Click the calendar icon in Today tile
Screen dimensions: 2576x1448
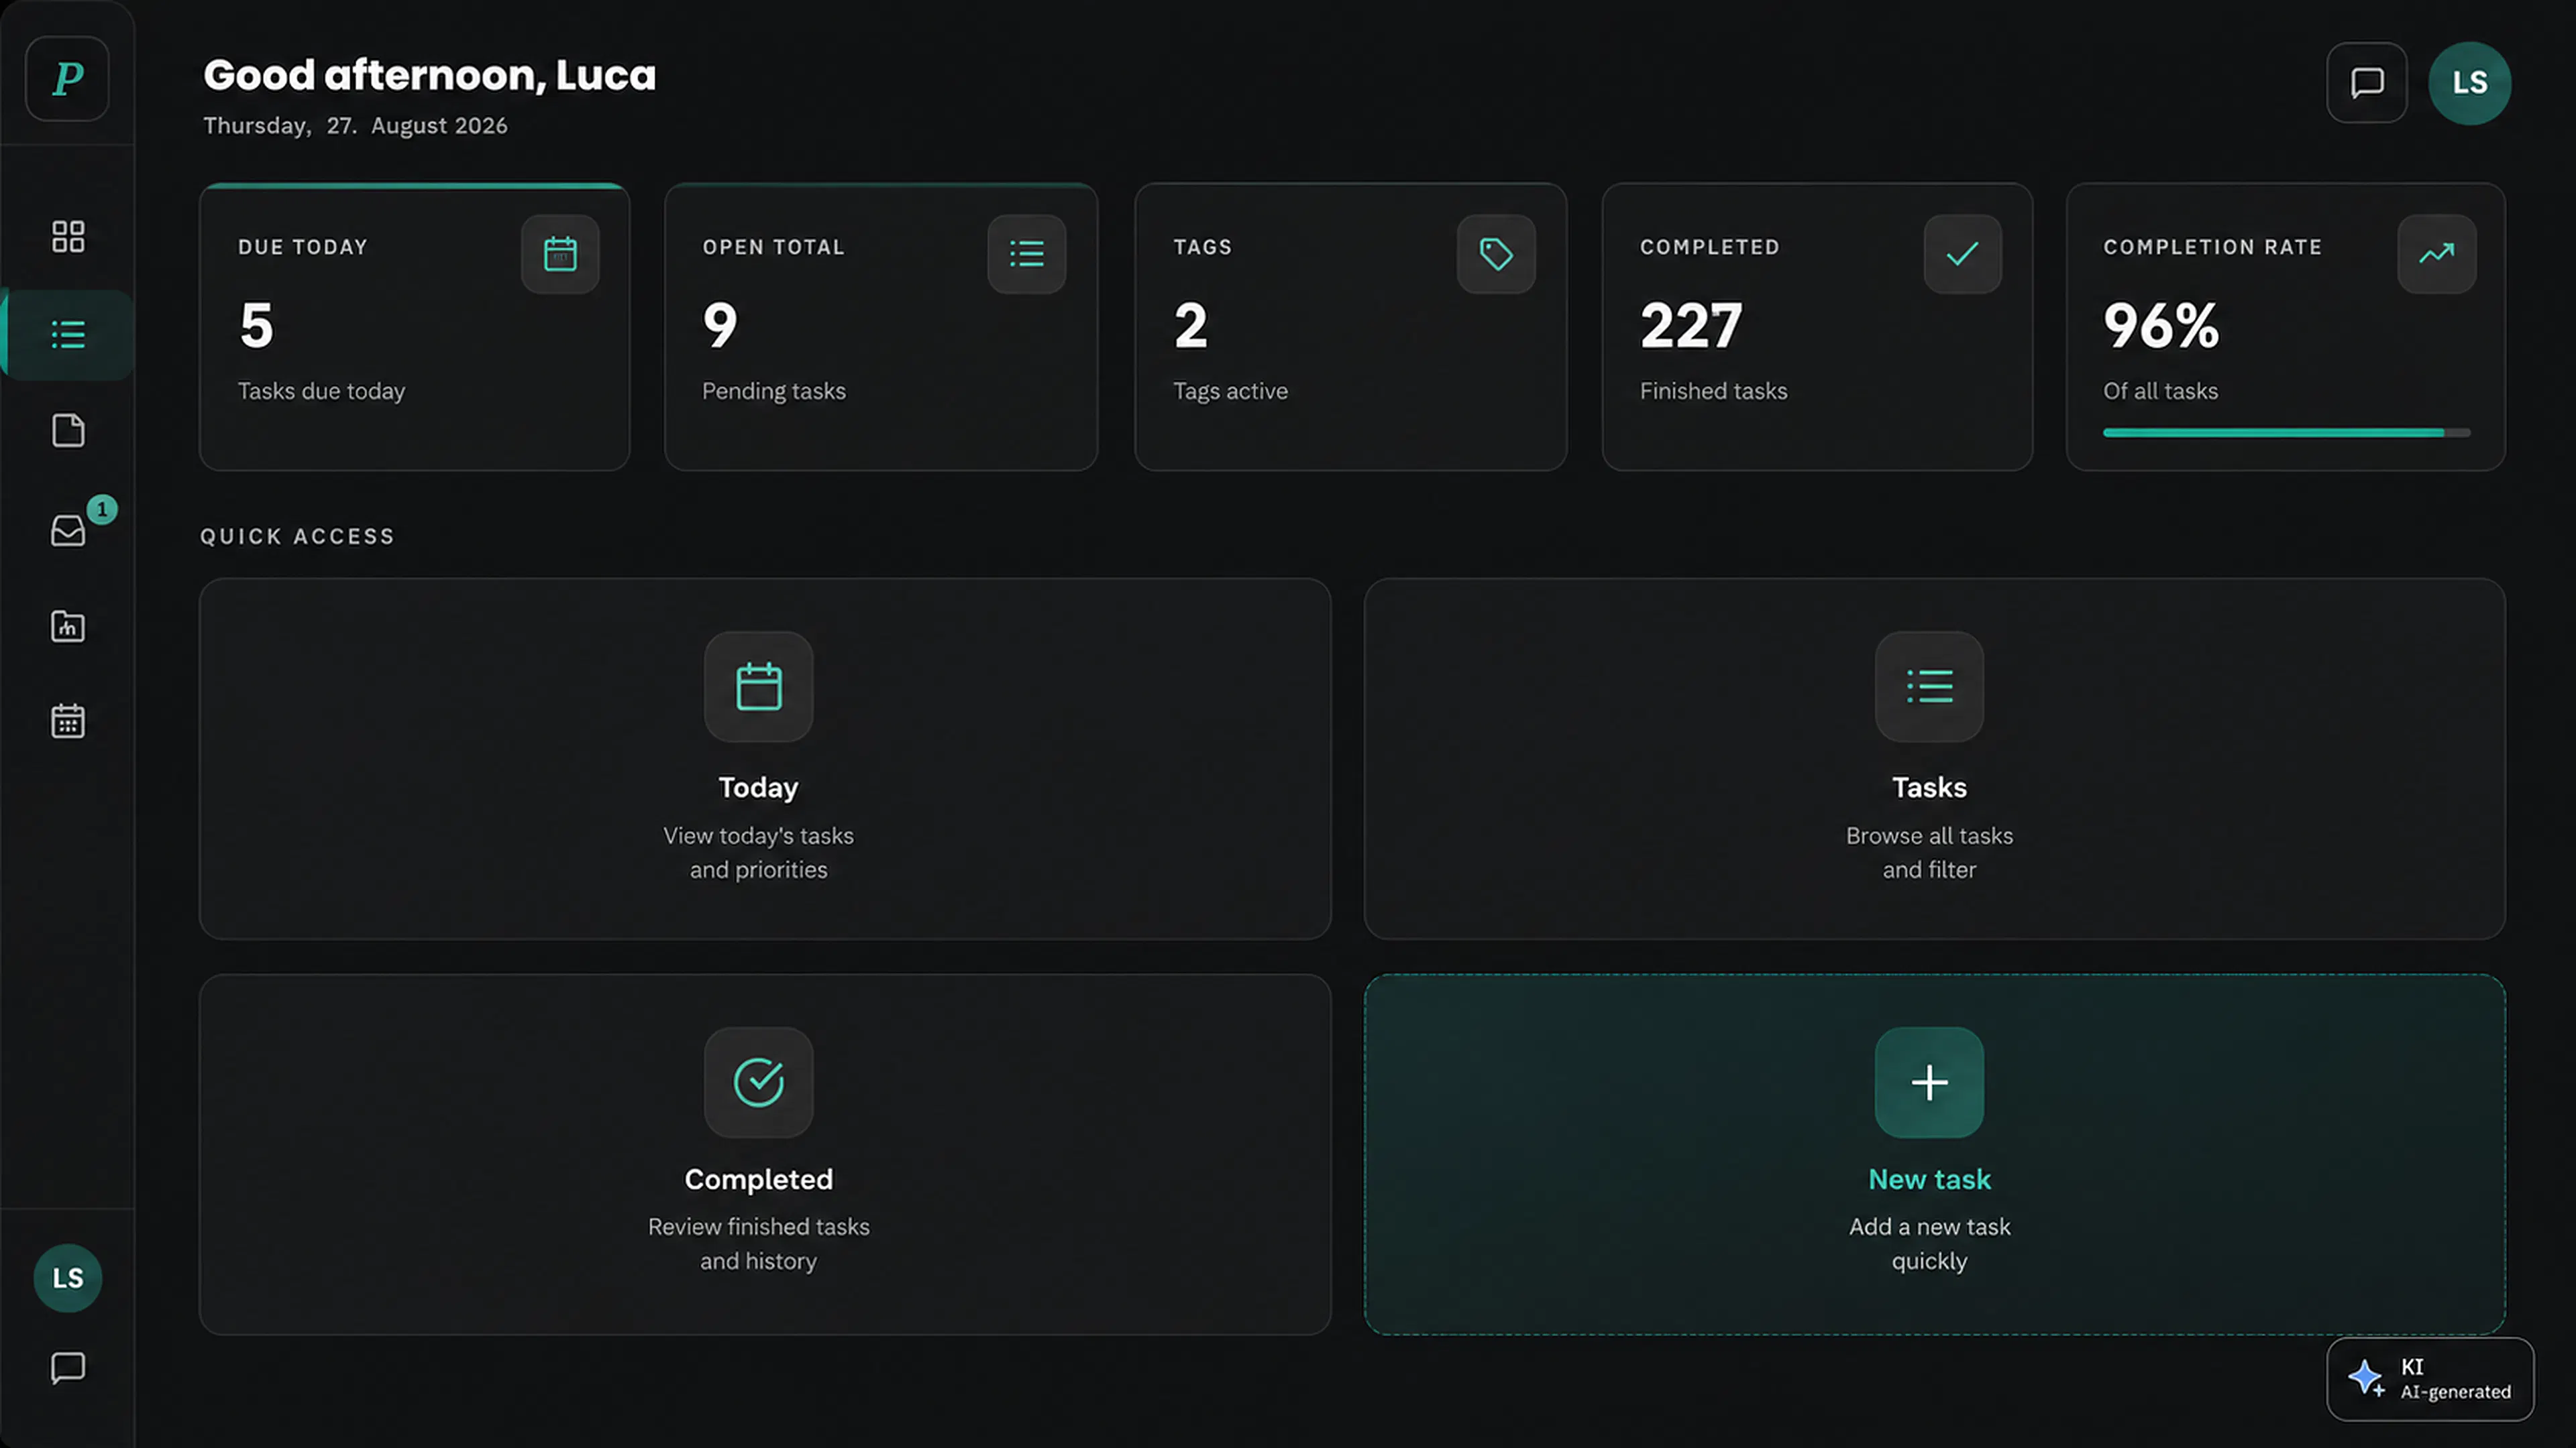click(759, 686)
